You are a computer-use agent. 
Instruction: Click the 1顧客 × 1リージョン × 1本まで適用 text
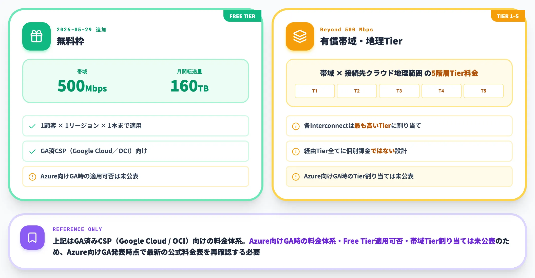pos(91,126)
